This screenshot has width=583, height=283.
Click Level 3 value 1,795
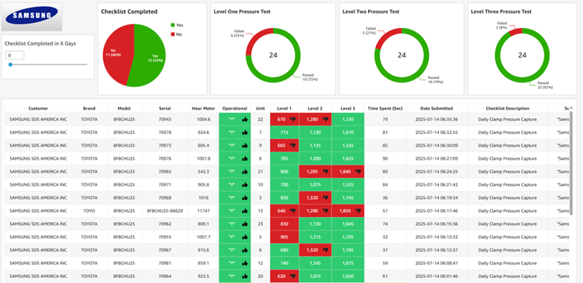347,250
